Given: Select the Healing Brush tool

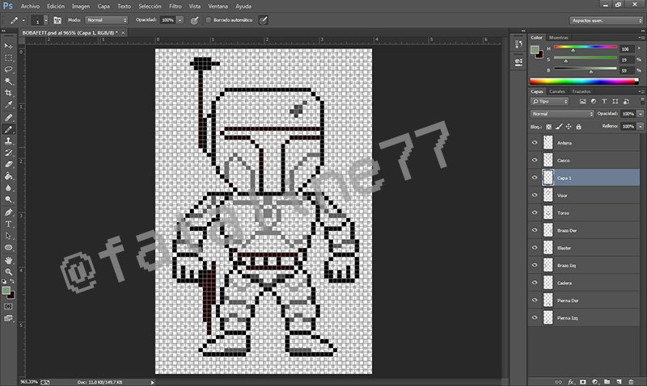Looking at the screenshot, I should 8,117.
